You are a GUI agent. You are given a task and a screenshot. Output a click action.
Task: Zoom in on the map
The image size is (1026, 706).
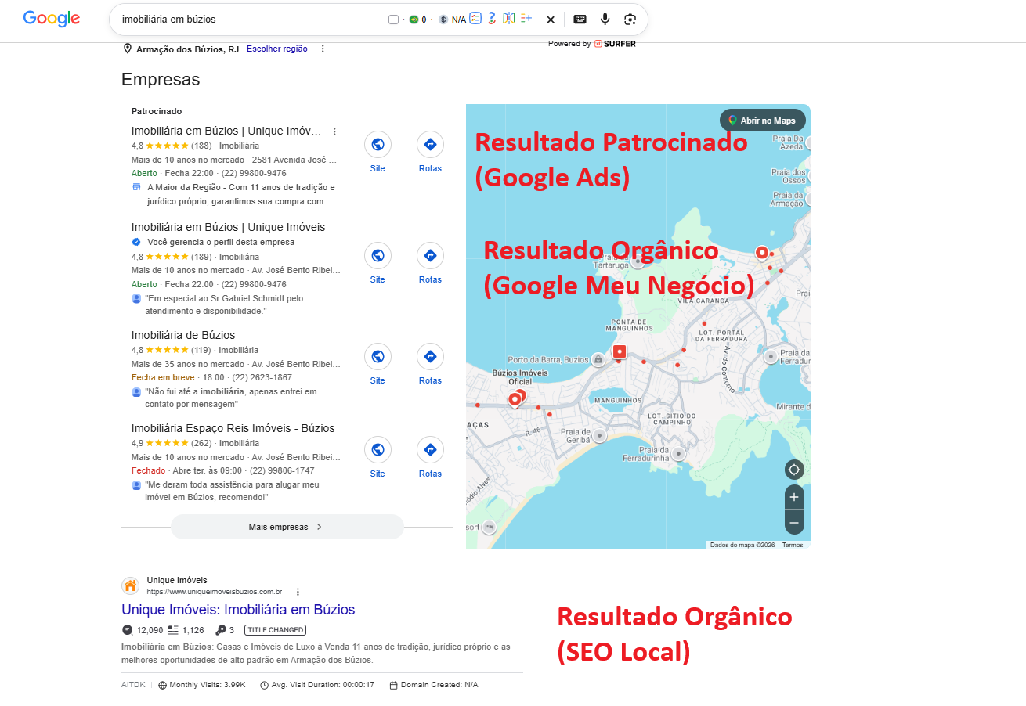click(794, 497)
